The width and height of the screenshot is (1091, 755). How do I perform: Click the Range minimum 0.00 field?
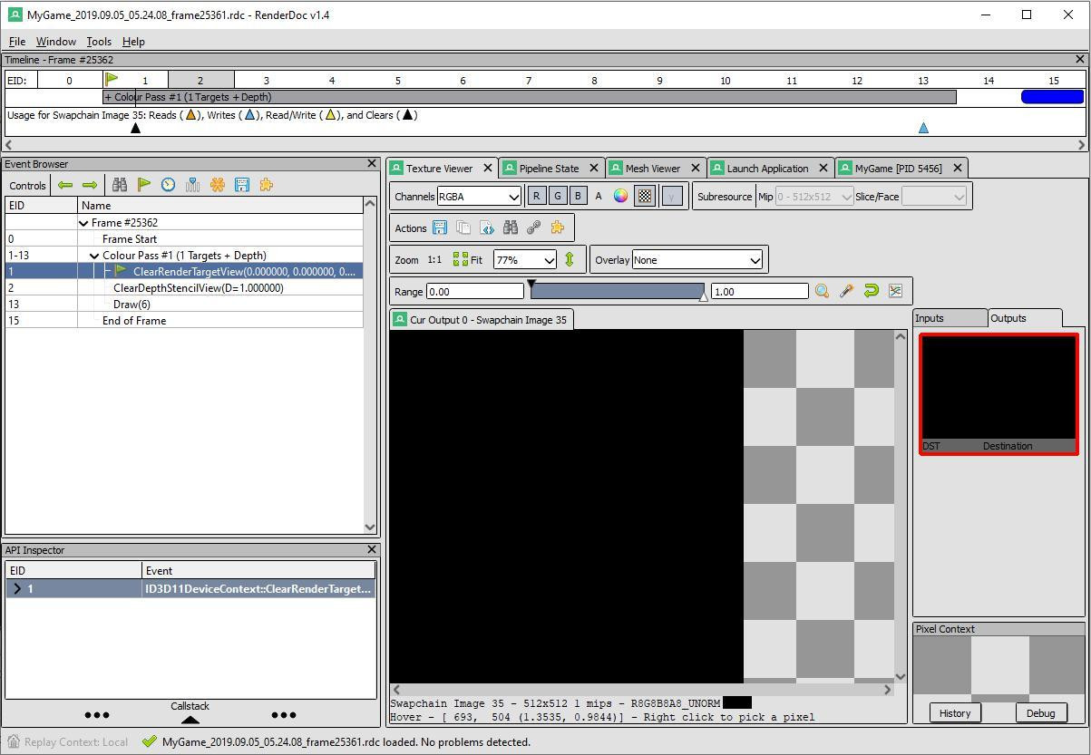pos(474,291)
